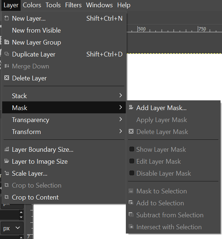Click the Subtract from Selection icon
Screen dimensions: 222x239
pyautogui.click(x=131, y=215)
